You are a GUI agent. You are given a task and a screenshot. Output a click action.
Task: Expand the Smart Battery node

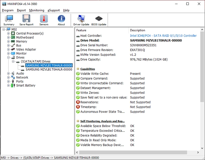8,85
